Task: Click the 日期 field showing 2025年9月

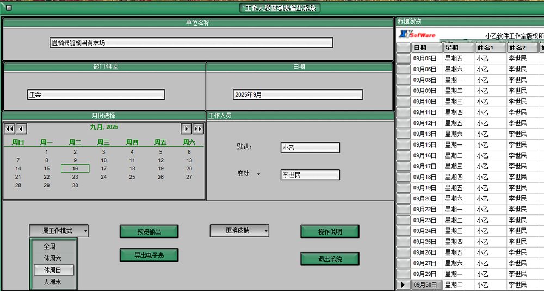Action: [x=298, y=94]
